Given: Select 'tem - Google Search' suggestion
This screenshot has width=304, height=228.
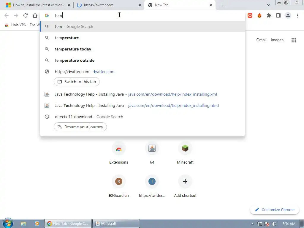Looking at the screenshot, I should tap(142, 26).
